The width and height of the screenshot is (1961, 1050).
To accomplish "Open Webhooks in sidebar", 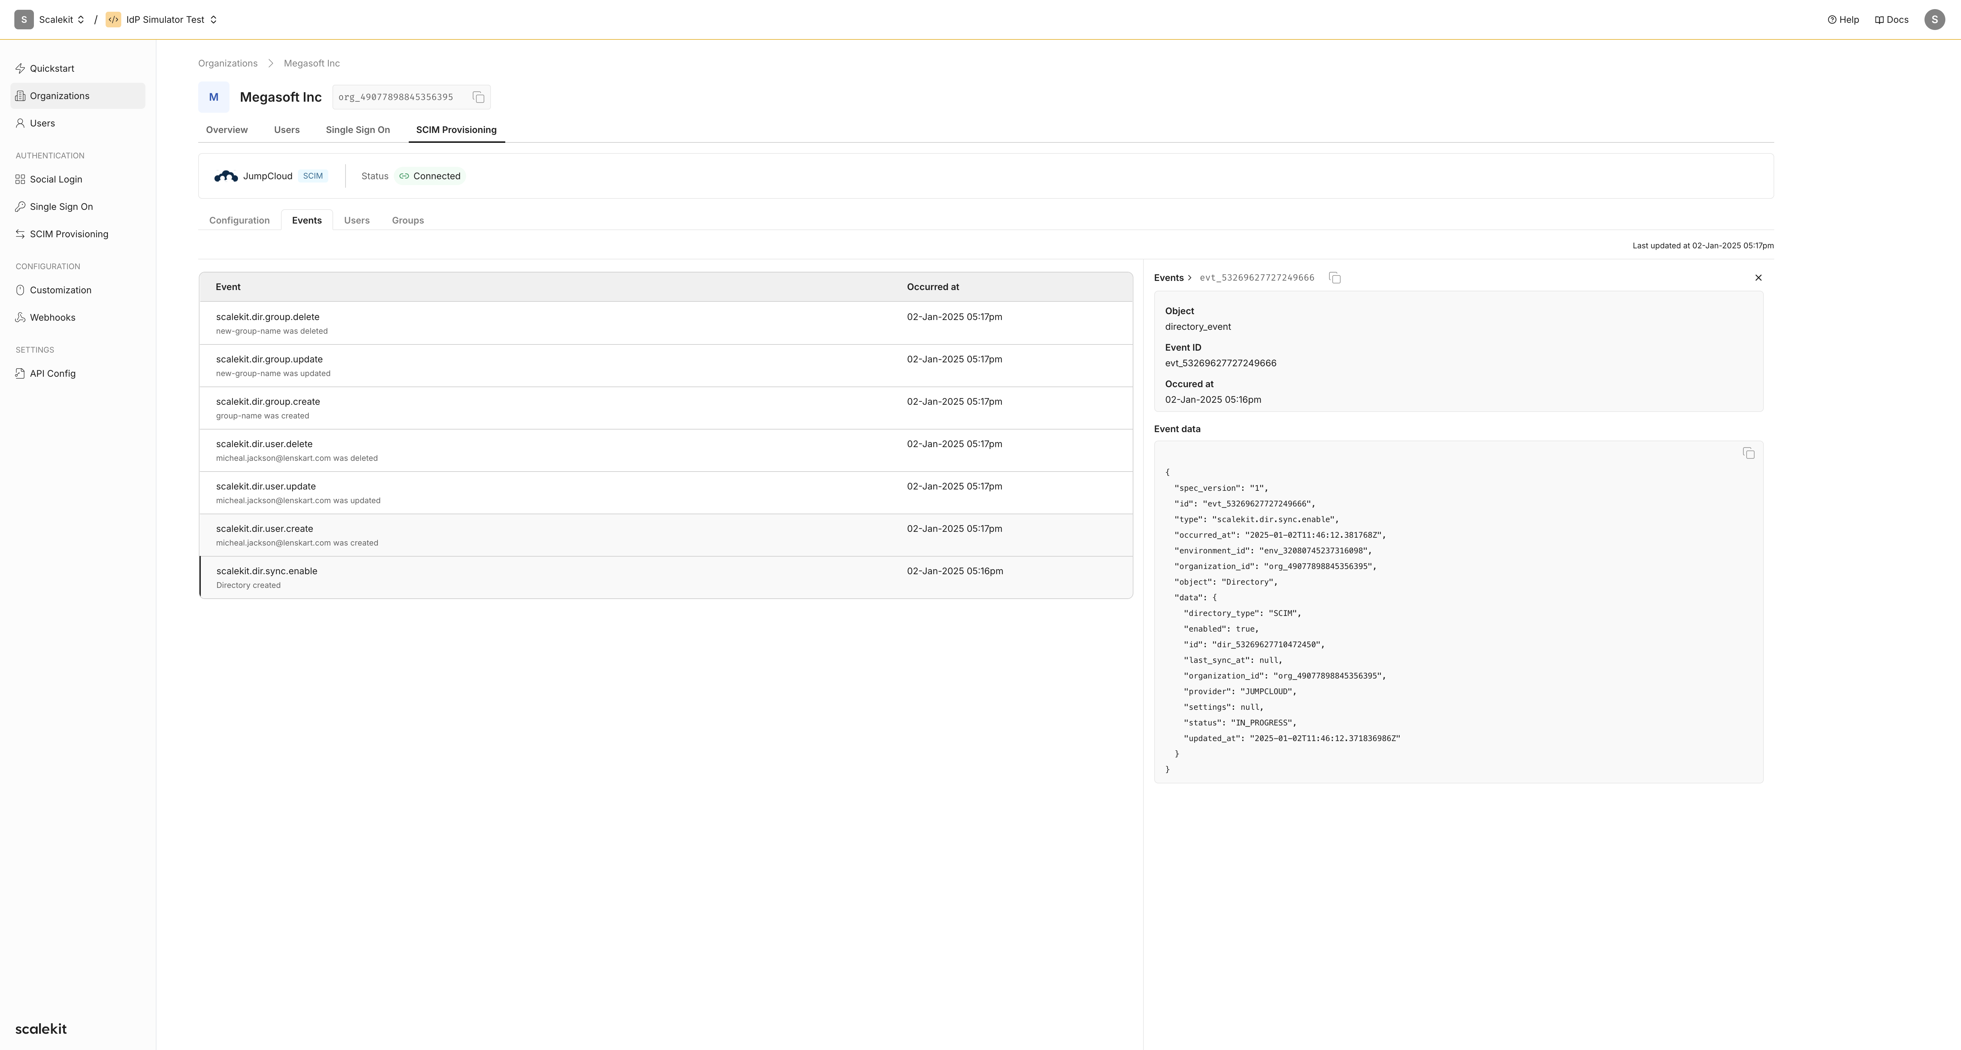I will 78,318.
